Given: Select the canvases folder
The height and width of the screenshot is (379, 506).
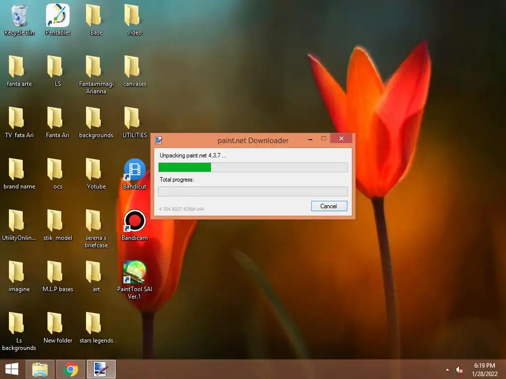Looking at the screenshot, I should [134, 71].
